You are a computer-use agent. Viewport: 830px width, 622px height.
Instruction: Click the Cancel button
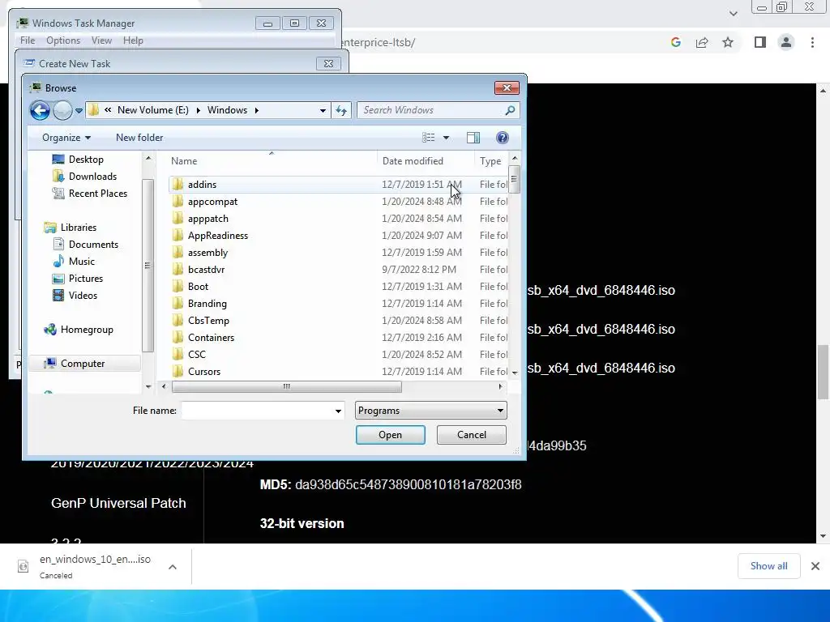(x=471, y=435)
